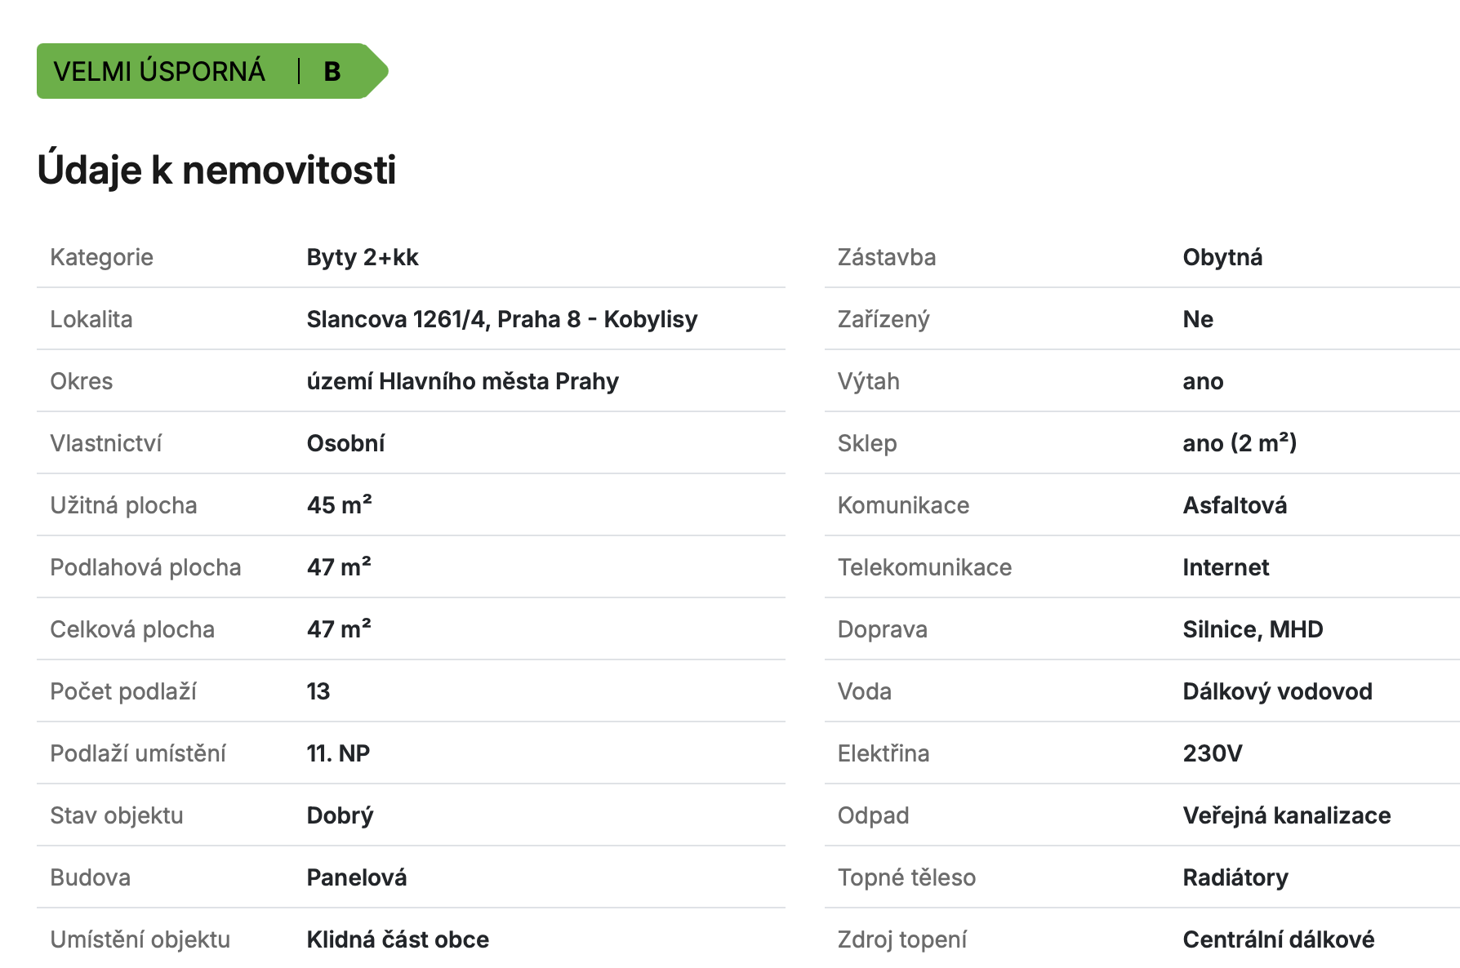The height and width of the screenshot is (968, 1460).
Task: Click the Počet podlaží value 13
Action: tap(318, 691)
